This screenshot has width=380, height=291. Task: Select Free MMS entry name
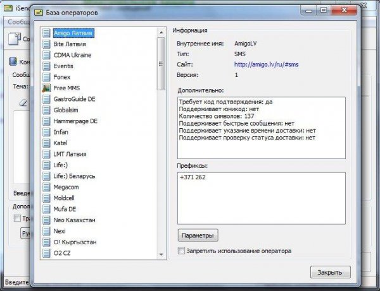(x=66, y=88)
